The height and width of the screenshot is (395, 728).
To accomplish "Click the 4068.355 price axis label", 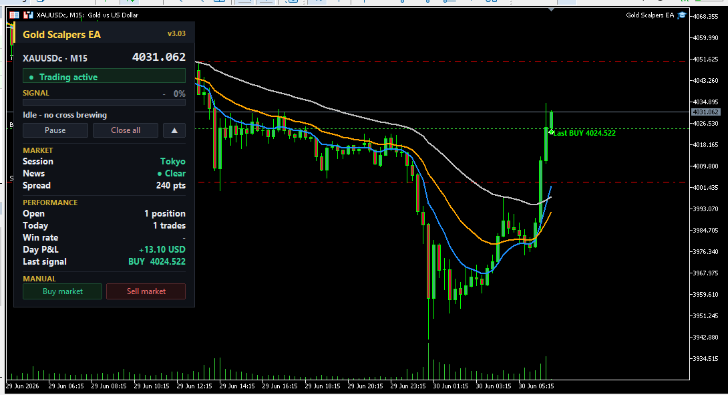I will coord(706,16).
